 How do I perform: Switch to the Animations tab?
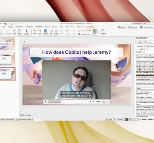(29, 27)
